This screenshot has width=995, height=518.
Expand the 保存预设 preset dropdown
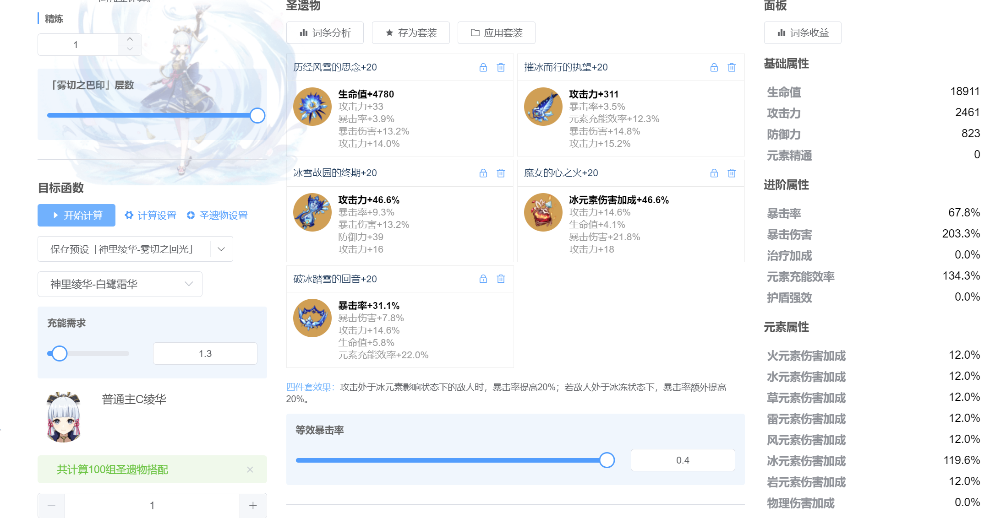(221, 248)
